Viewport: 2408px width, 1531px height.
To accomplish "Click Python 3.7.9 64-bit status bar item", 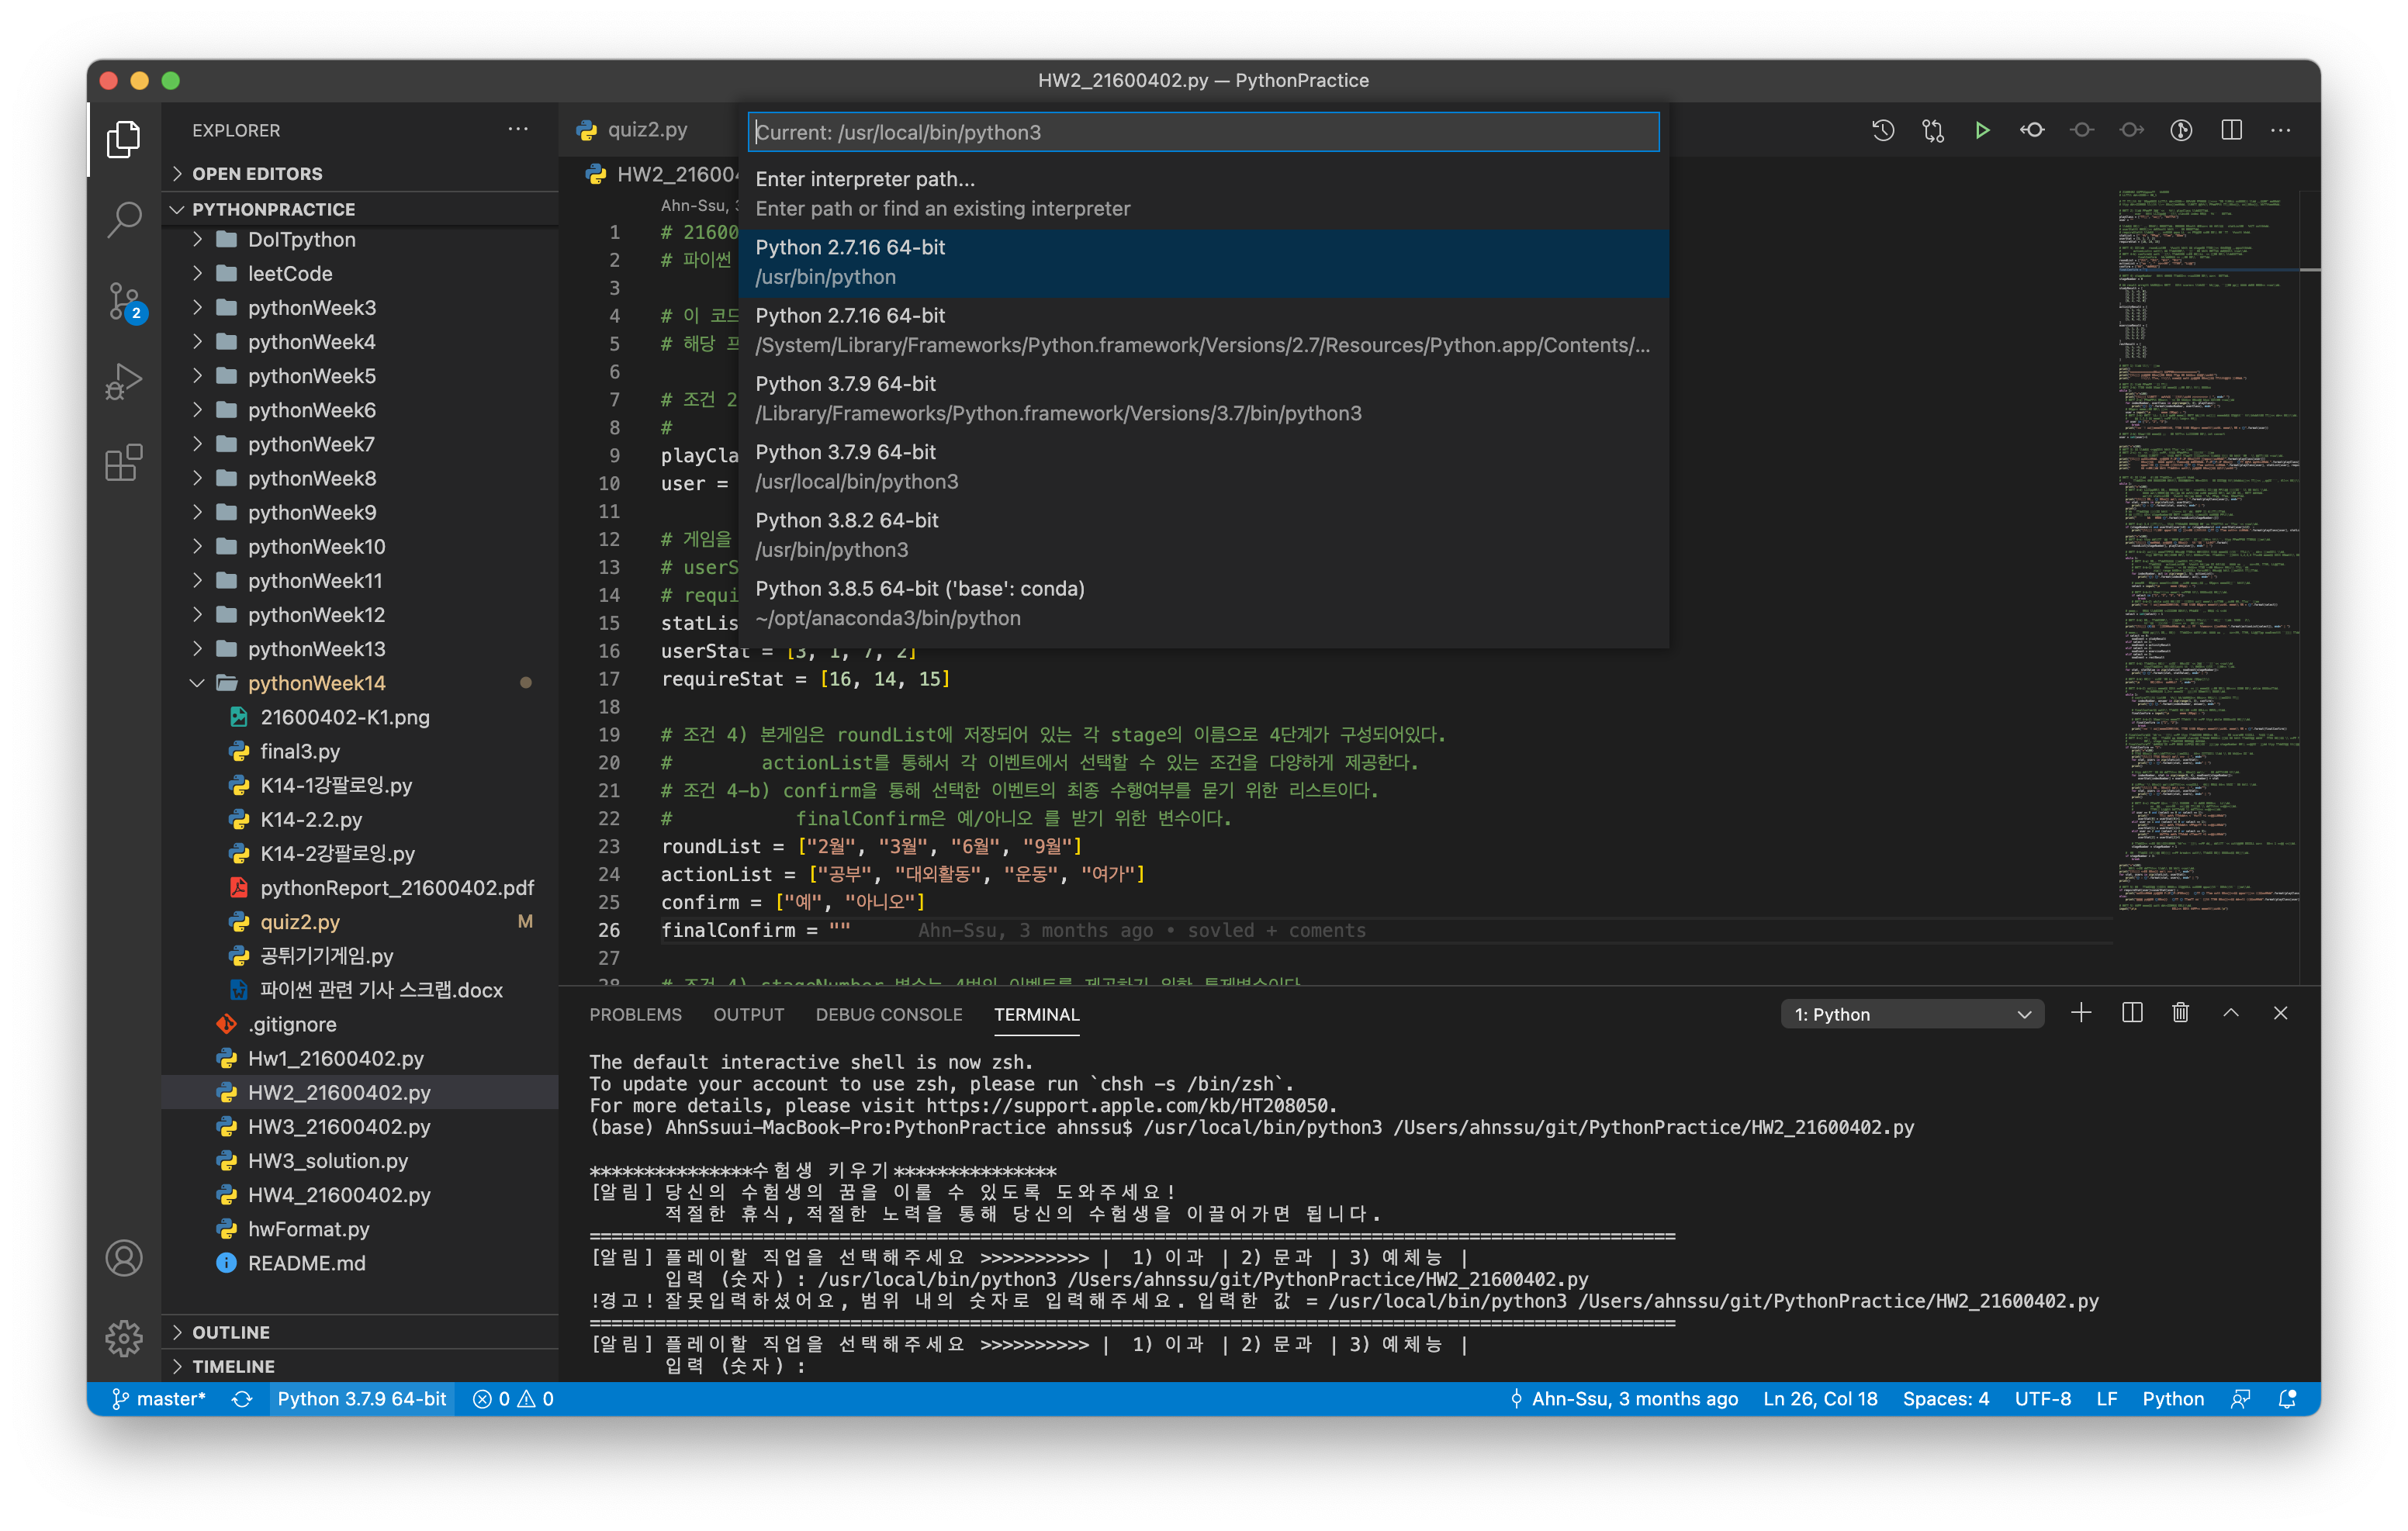I will click(361, 1399).
